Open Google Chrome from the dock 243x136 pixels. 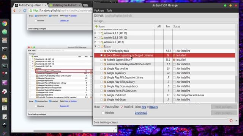click(x=5, y=23)
